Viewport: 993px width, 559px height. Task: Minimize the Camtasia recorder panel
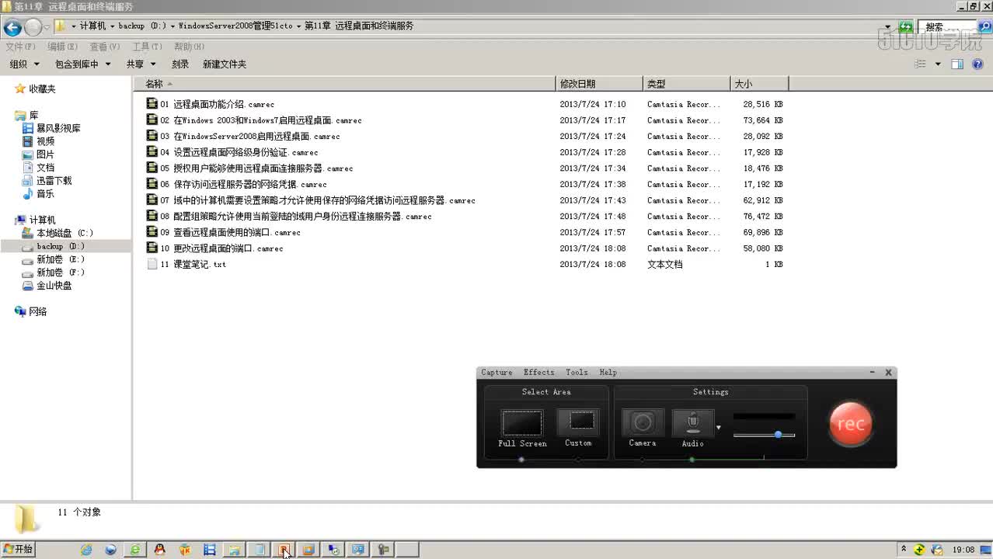coord(873,373)
